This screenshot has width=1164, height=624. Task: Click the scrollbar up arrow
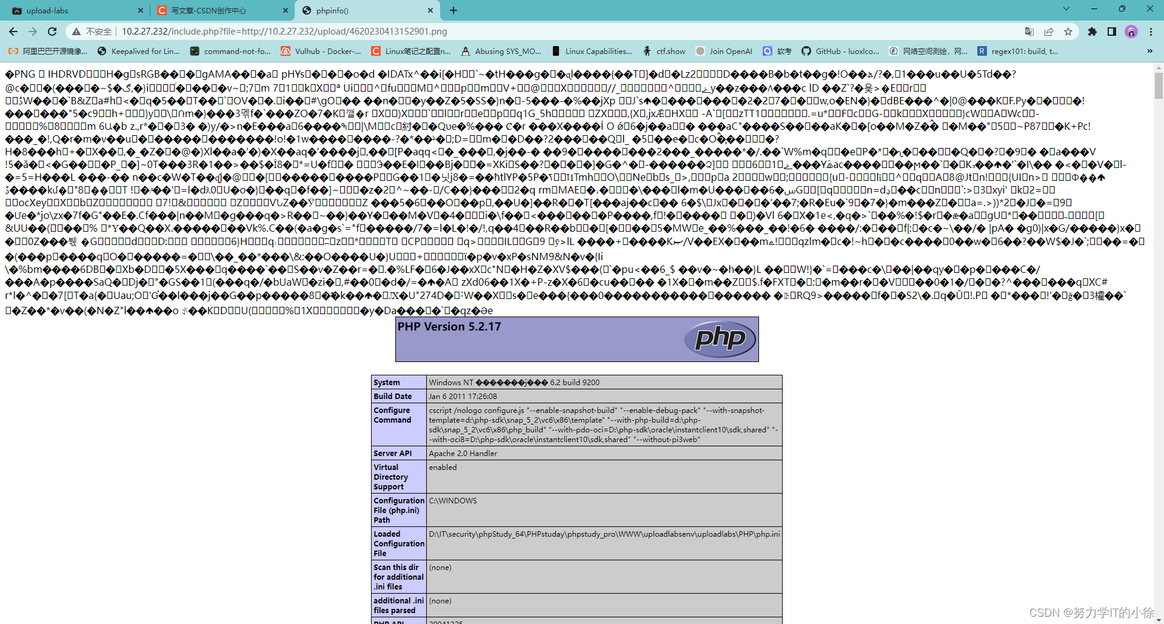pyautogui.click(x=1159, y=67)
